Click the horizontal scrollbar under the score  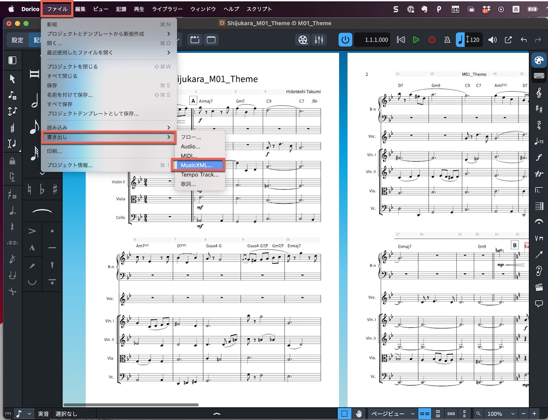point(131,405)
